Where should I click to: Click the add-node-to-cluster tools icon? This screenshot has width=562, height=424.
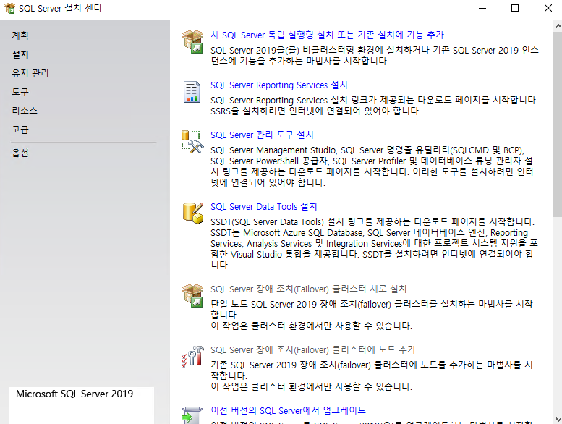point(192,356)
